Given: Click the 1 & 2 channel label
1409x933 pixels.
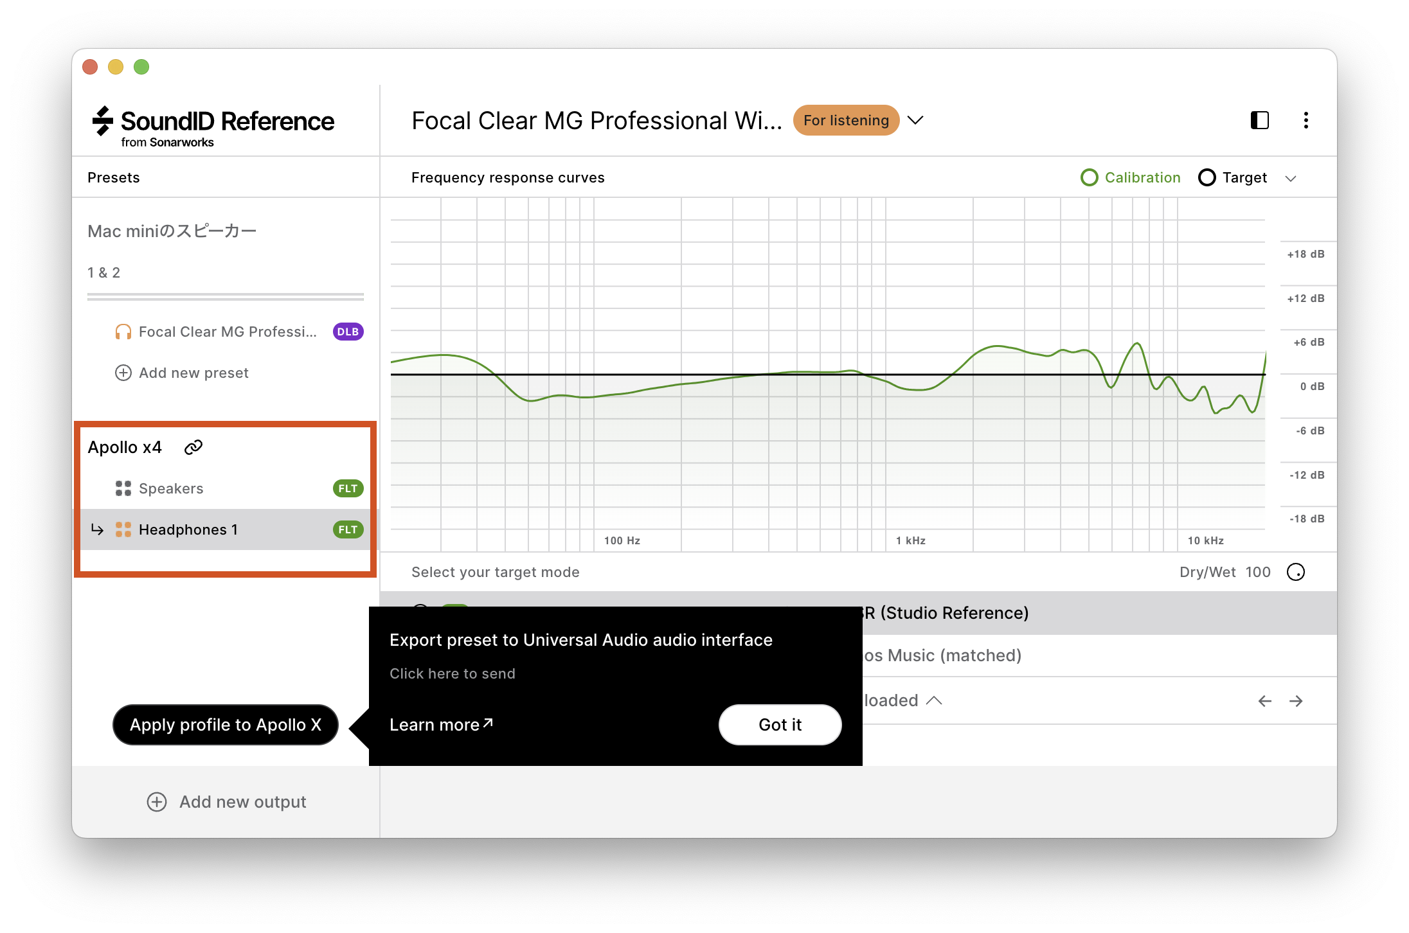Looking at the screenshot, I should click(x=103, y=272).
